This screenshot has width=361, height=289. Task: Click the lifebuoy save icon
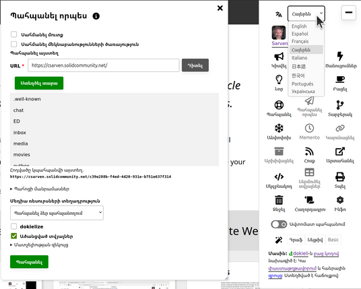[x=279, y=105]
